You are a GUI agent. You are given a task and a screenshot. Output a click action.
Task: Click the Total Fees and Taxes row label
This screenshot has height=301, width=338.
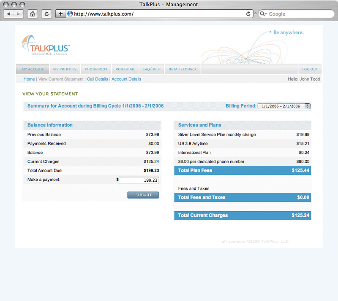tap(202, 197)
